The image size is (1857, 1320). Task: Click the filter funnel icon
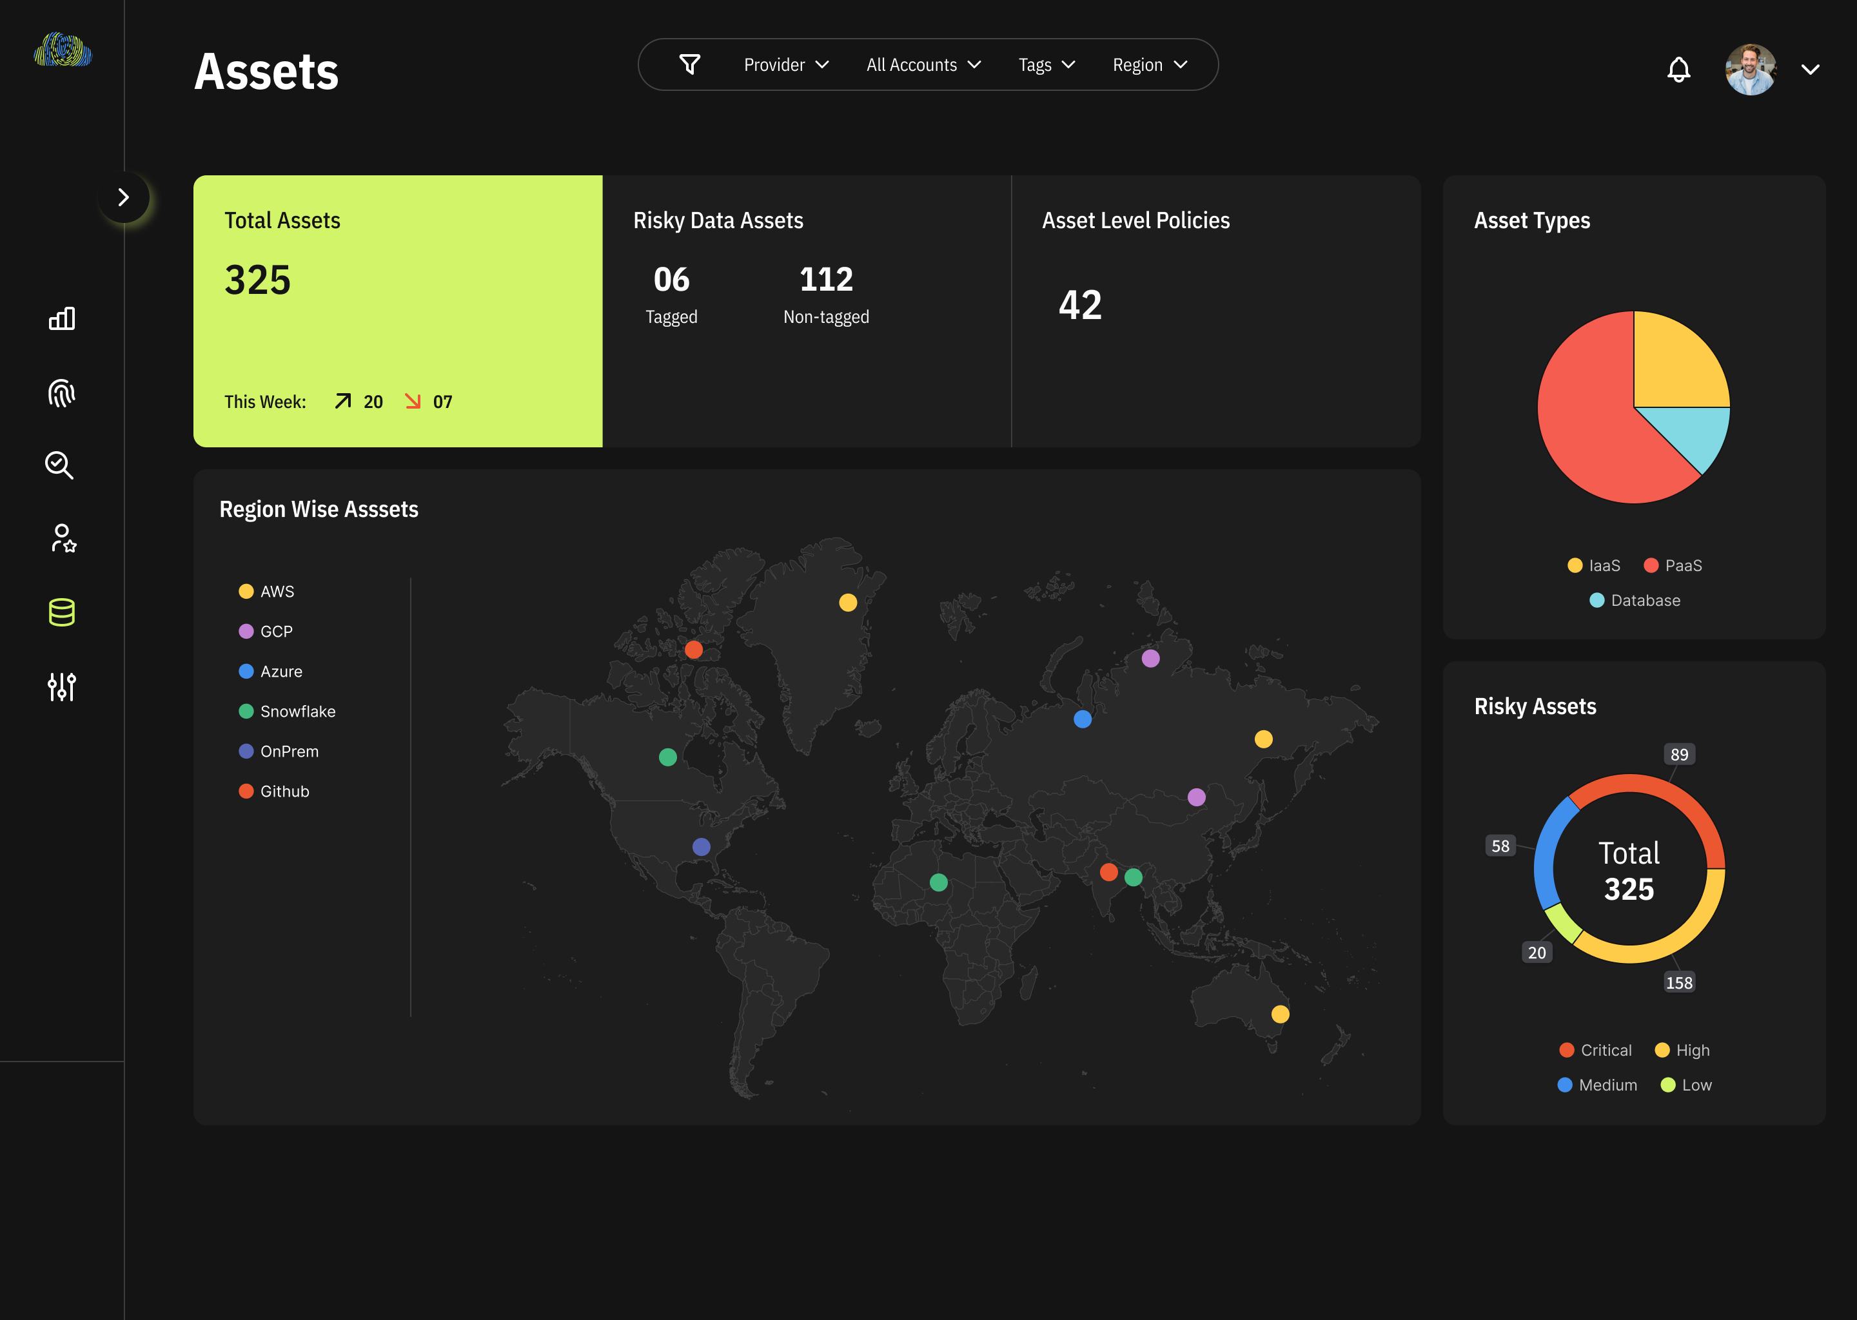click(x=689, y=64)
